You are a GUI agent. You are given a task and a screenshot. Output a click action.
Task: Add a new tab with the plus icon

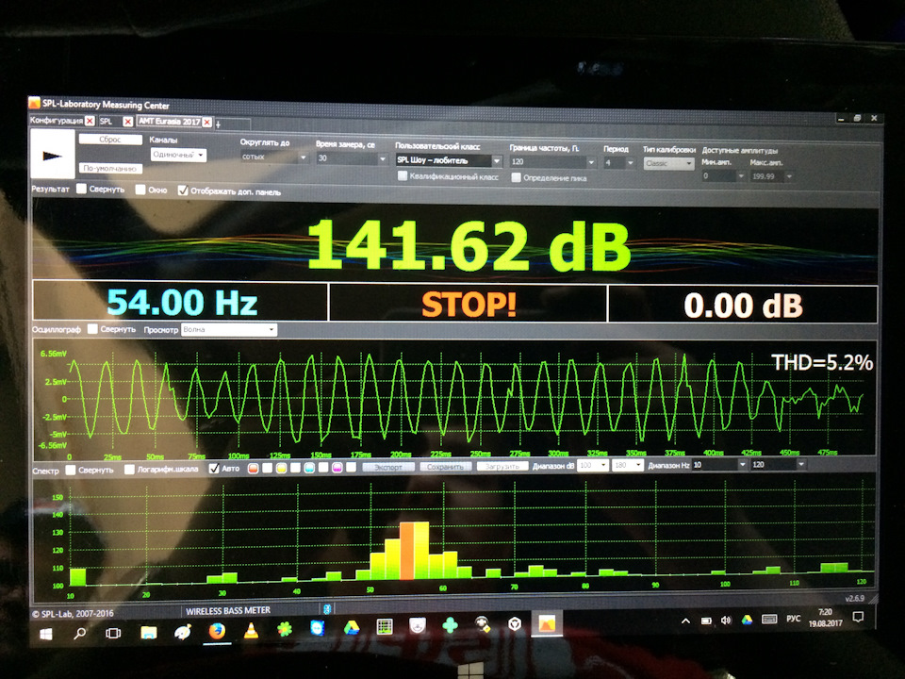coord(218,124)
